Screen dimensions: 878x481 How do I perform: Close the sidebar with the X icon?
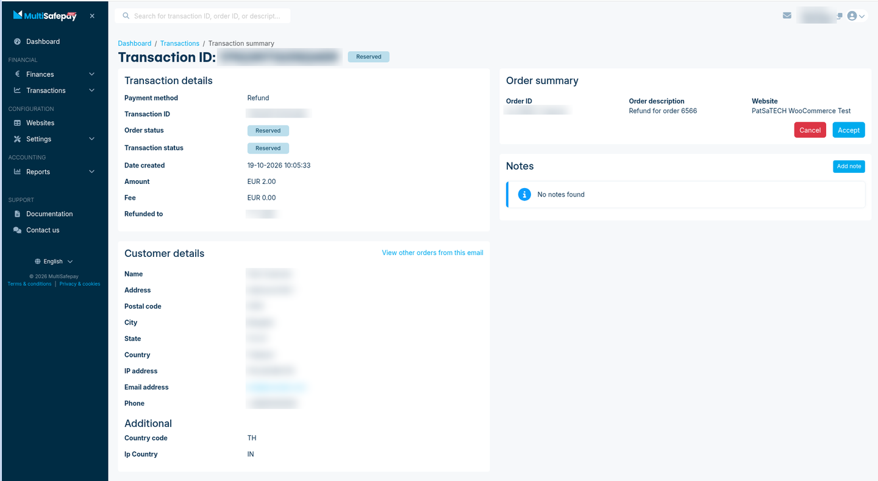click(x=92, y=16)
